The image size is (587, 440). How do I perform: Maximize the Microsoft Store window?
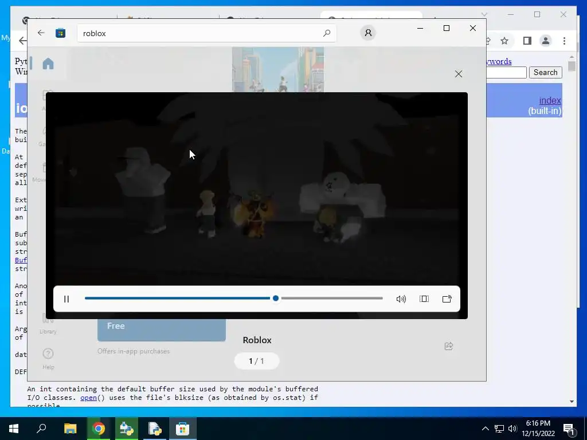[446, 28]
